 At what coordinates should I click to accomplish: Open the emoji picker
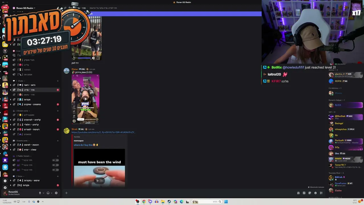(315, 193)
